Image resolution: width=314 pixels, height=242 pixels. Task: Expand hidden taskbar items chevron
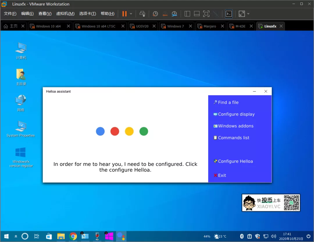(16, 236)
